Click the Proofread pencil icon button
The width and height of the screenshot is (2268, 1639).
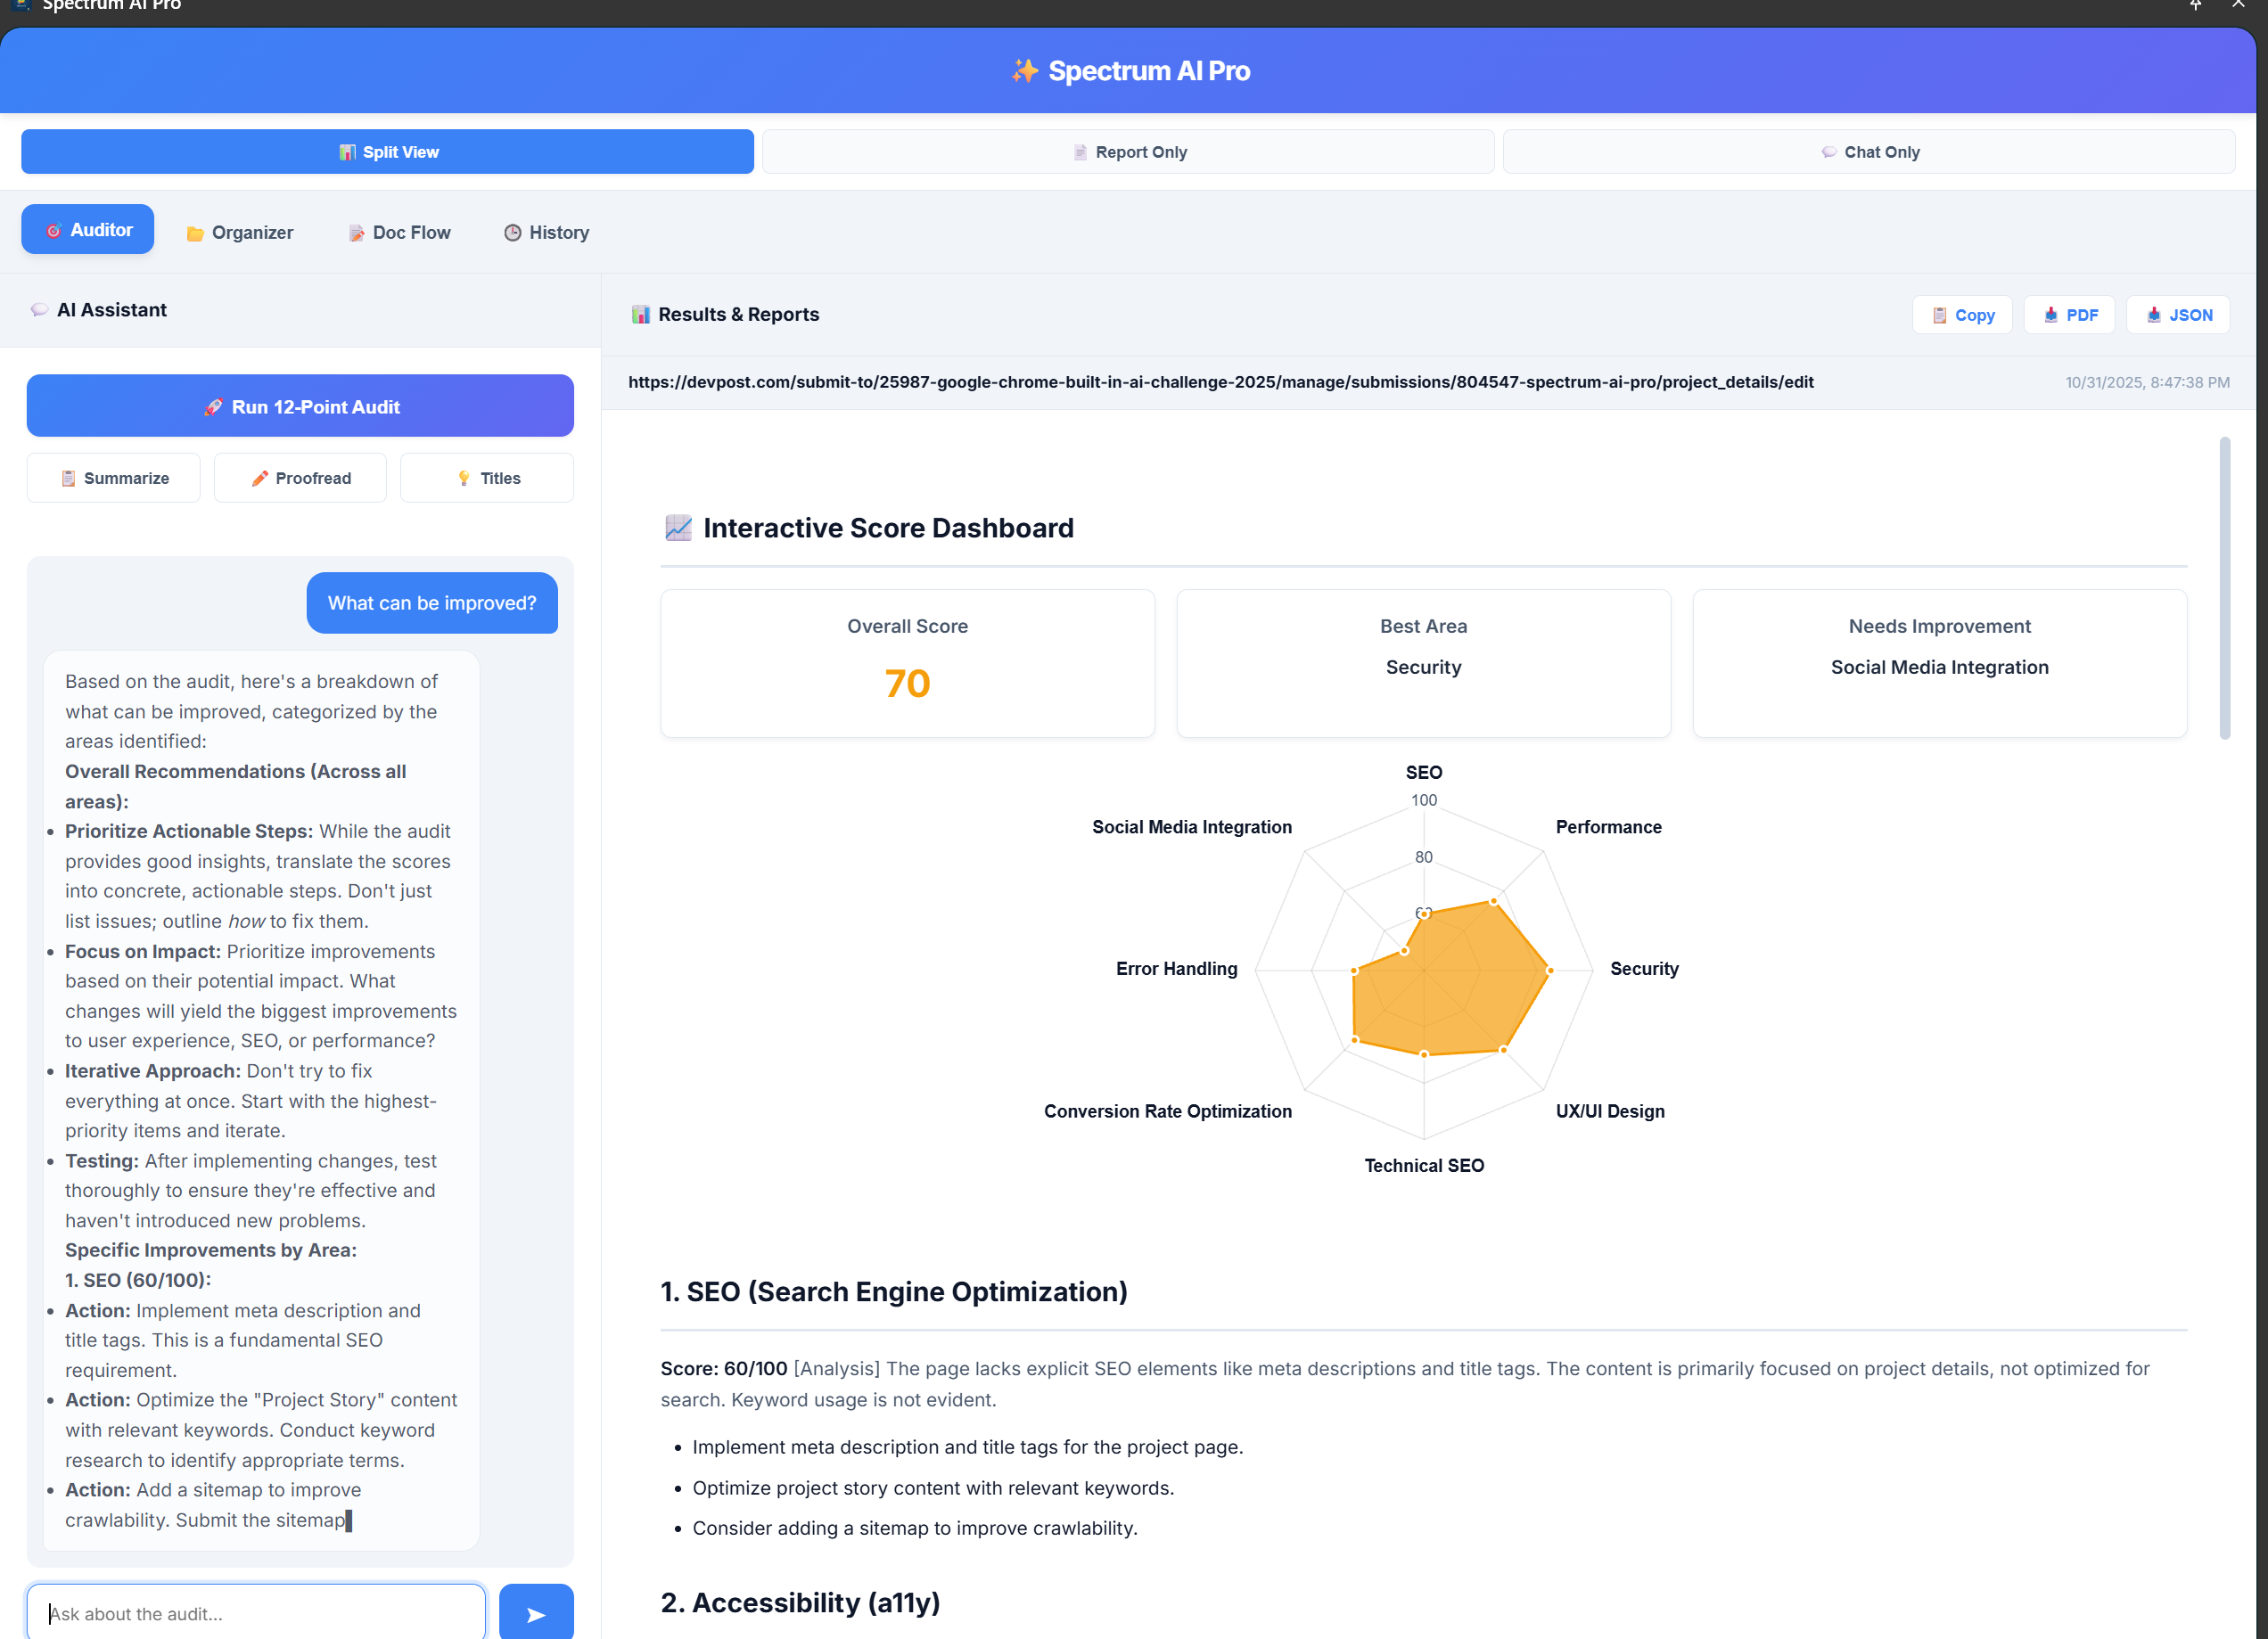coord(300,478)
